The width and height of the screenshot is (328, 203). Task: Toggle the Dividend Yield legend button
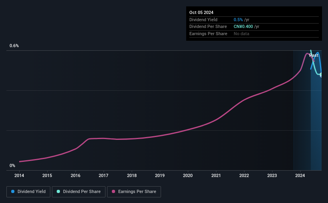click(28, 192)
